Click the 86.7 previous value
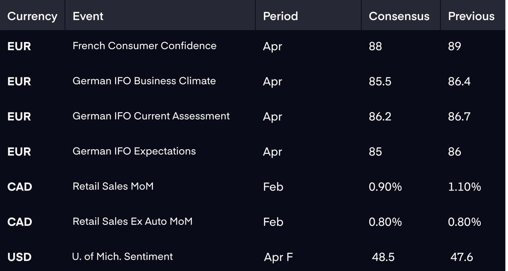Screen dimensions: 508x271 459,117
